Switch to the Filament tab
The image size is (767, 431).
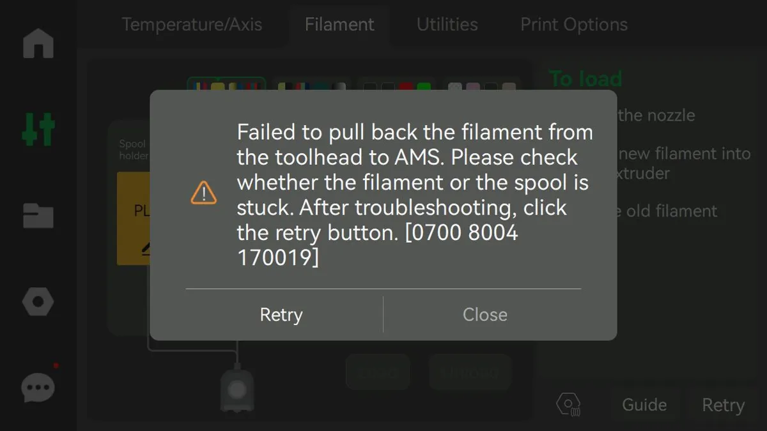(x=339, y=24)
